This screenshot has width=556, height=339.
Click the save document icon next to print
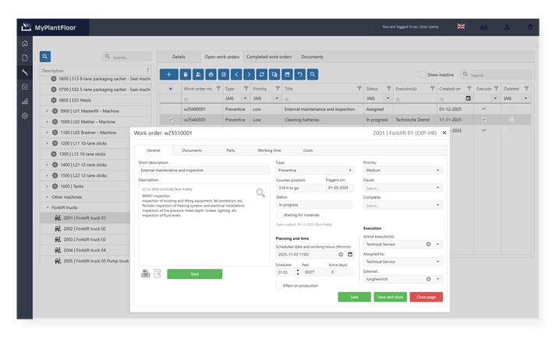[x=223, y=74]
